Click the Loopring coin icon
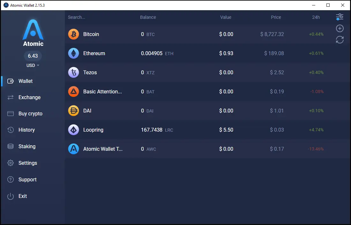351x225 pixels. 73,130
